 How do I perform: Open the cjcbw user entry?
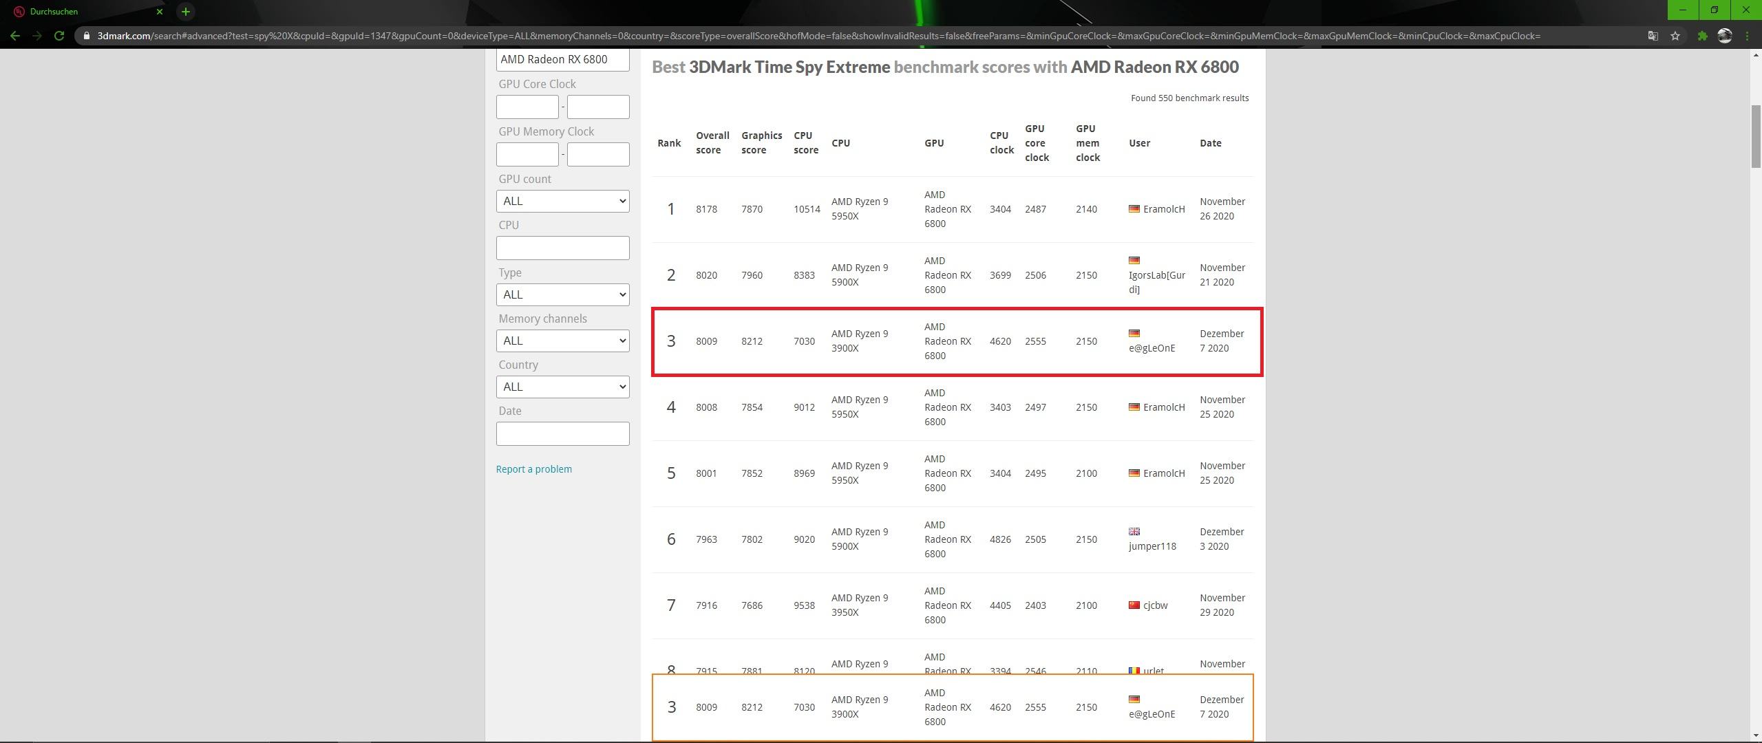1155,605
